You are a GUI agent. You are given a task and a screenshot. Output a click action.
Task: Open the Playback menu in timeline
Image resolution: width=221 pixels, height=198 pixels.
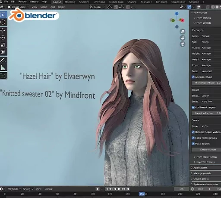pyautogui.click(x=14, y=189)
